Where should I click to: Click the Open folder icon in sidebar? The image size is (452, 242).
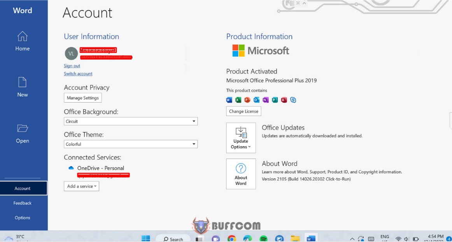(23, 128)
